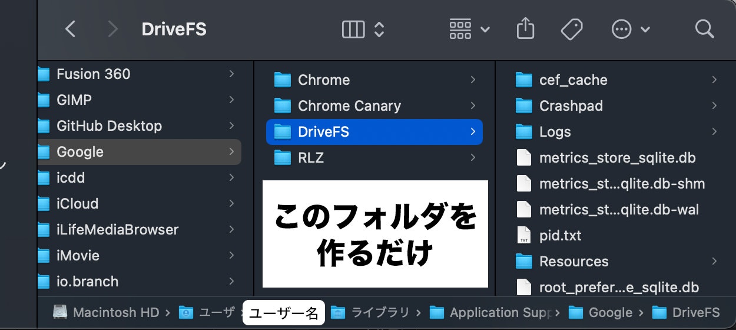
Task: Expand the RLZ row chevron
Action: 473,157
